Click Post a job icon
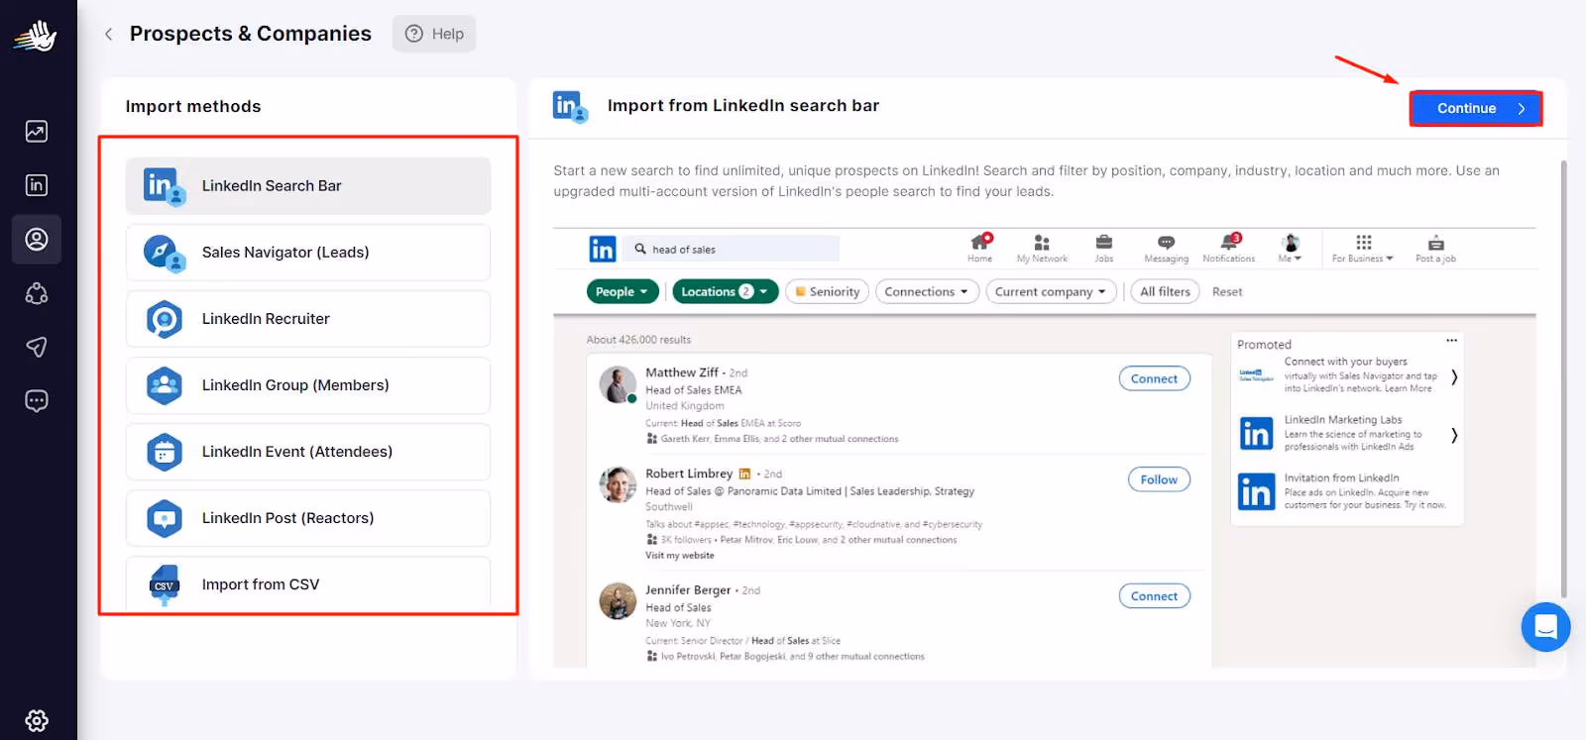1586x740 pixels. pos(1435,248)
